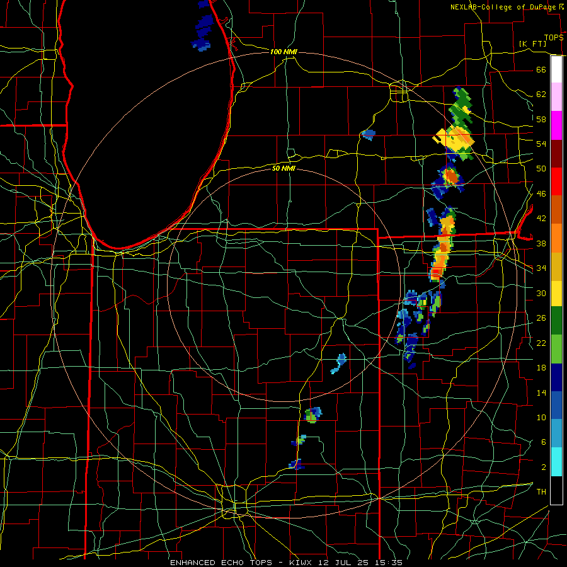Screen dimensions: 567x567
Task: Click the gold legend swatch
Action: tap(556, 266)
